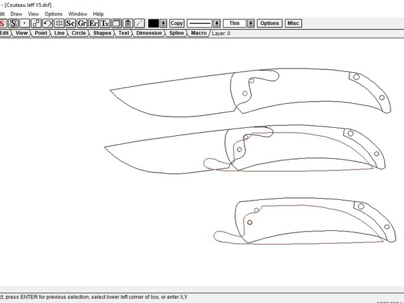Click the clipboard paste icon
Viewport: 404px width, 303px height.
(128, 23)
